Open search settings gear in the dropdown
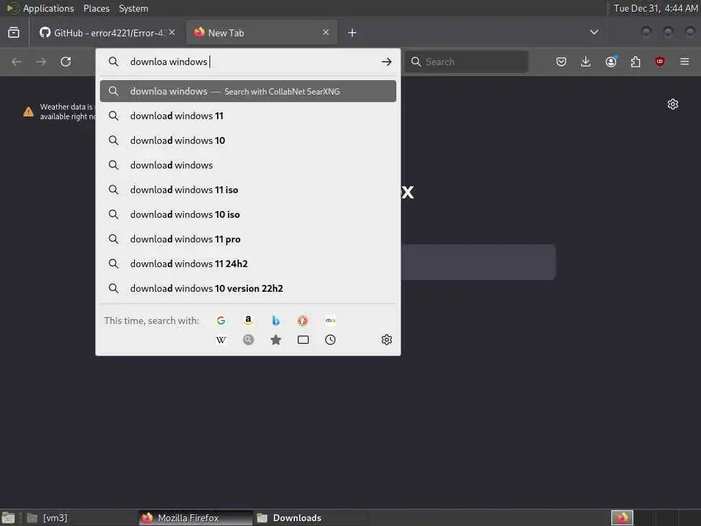The width and height of the screenshot is (701, 526). coord(387,340)
